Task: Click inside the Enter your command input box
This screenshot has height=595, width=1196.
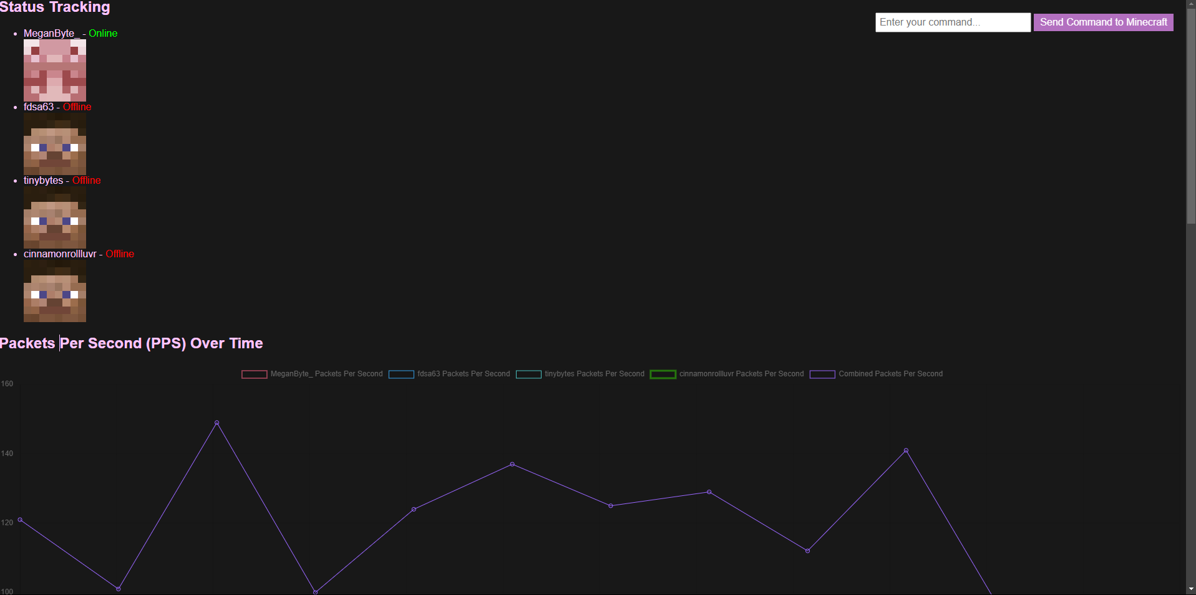Action: (x=953, y=22)
